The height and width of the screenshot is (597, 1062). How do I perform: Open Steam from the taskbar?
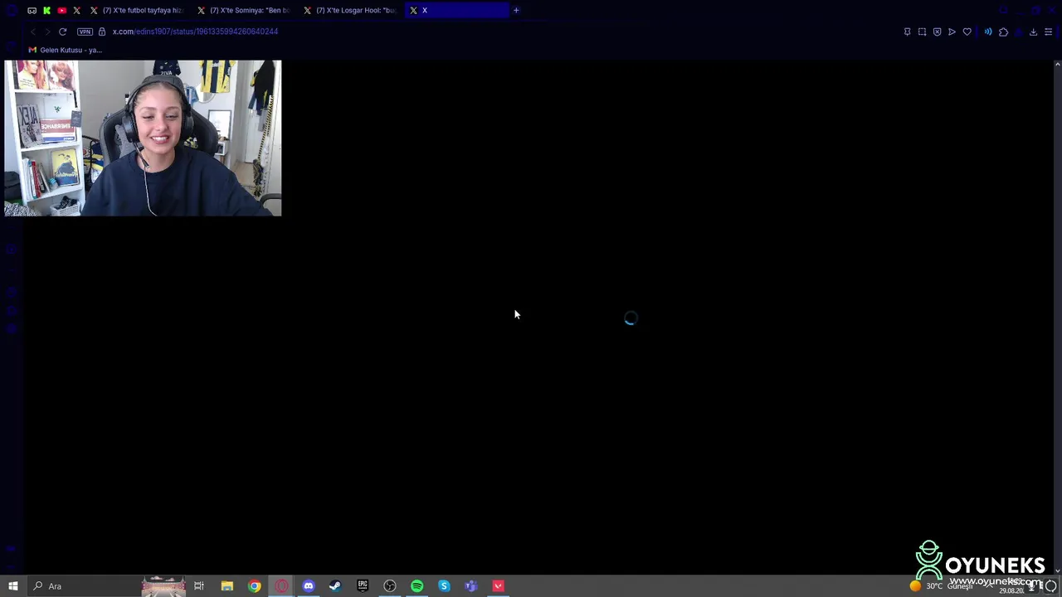click(335, 586)
